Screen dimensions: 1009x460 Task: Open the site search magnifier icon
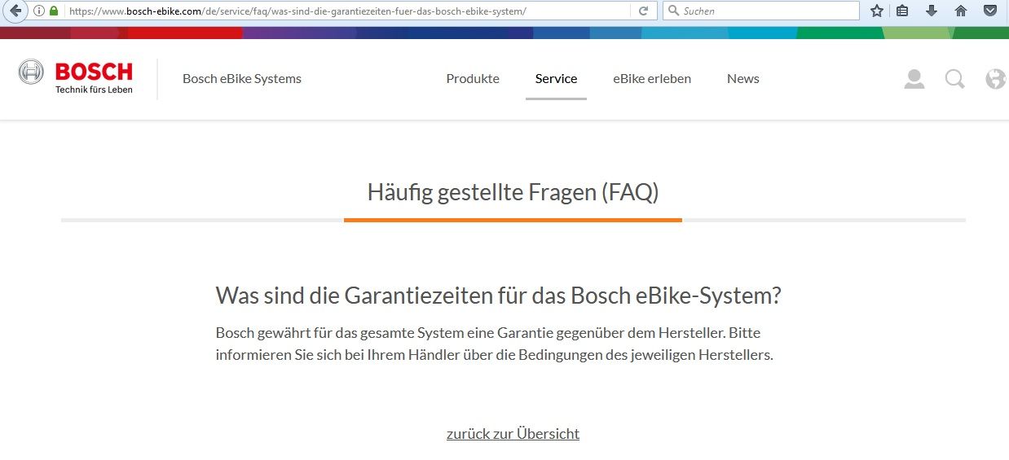955,79
